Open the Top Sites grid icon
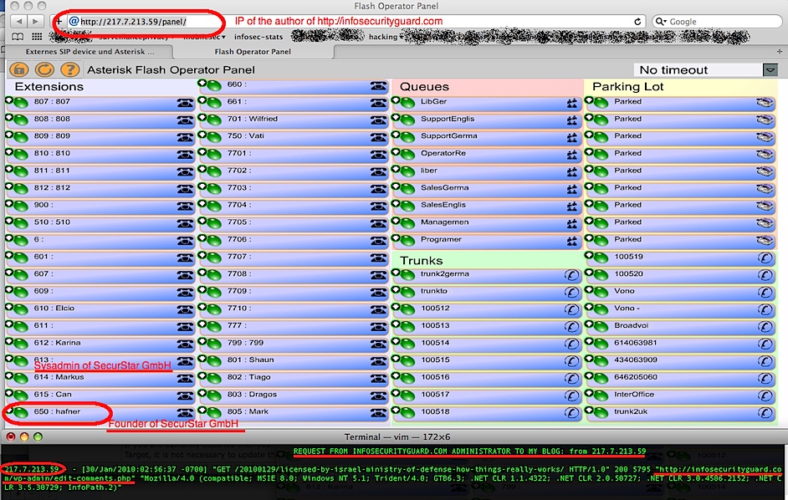This screenshot has height=500, width=788. point(37,36)
